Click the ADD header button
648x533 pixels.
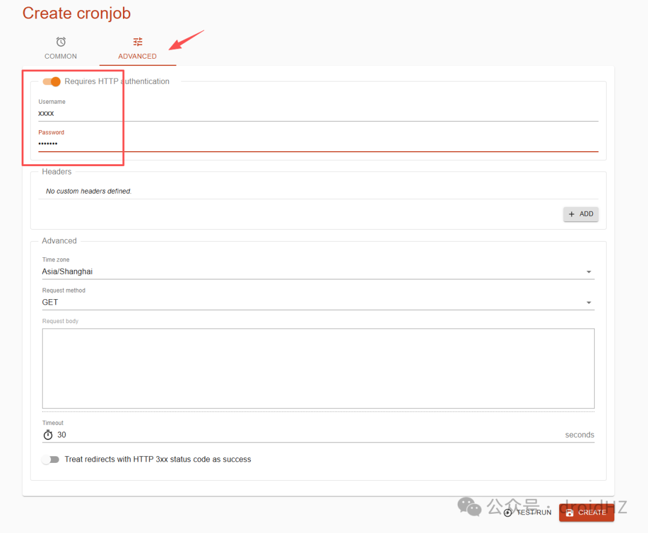(581, 214)
